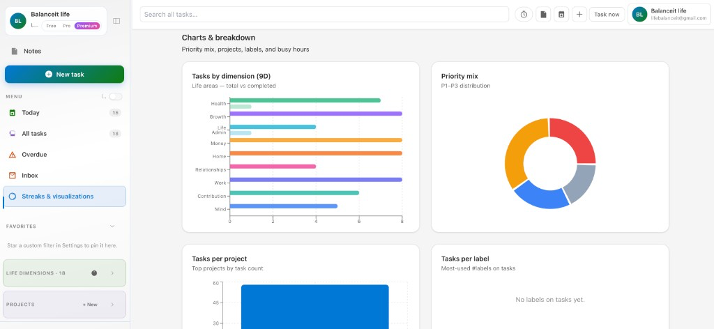This screenshot has height=329, width=714.
Task: Expand the Life Dimensions section chevron
Action: 112,273
